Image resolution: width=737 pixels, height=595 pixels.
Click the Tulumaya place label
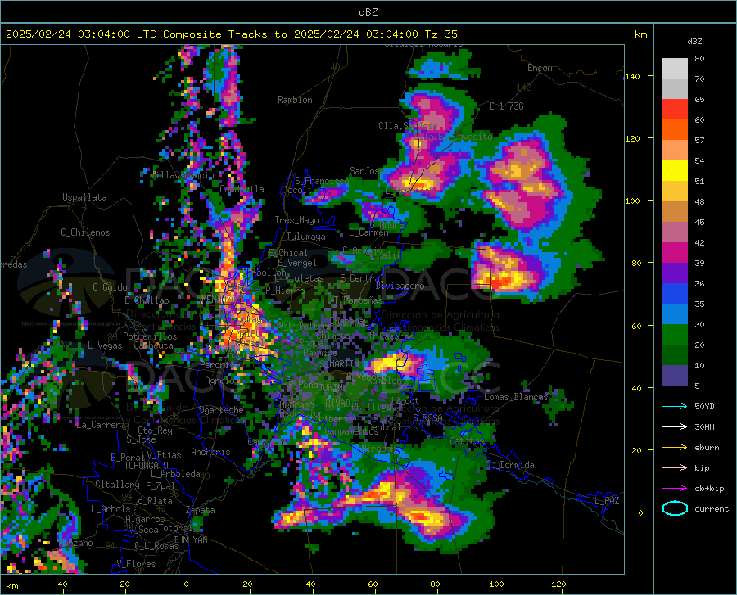pyautogui.click(x=305, y=237)
